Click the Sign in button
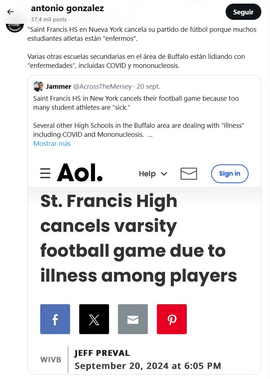The height and width of the screenshot is (379, 270). click(x=230, y=174)
